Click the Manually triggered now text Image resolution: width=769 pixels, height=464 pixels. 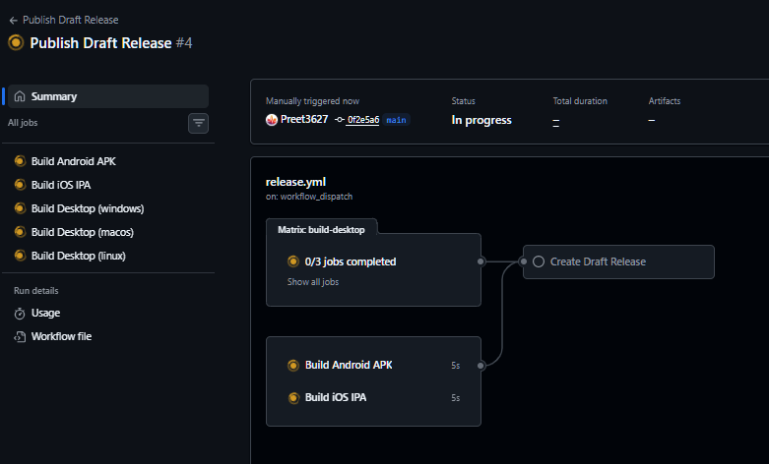pyautogui.click(x=312, y=101)
